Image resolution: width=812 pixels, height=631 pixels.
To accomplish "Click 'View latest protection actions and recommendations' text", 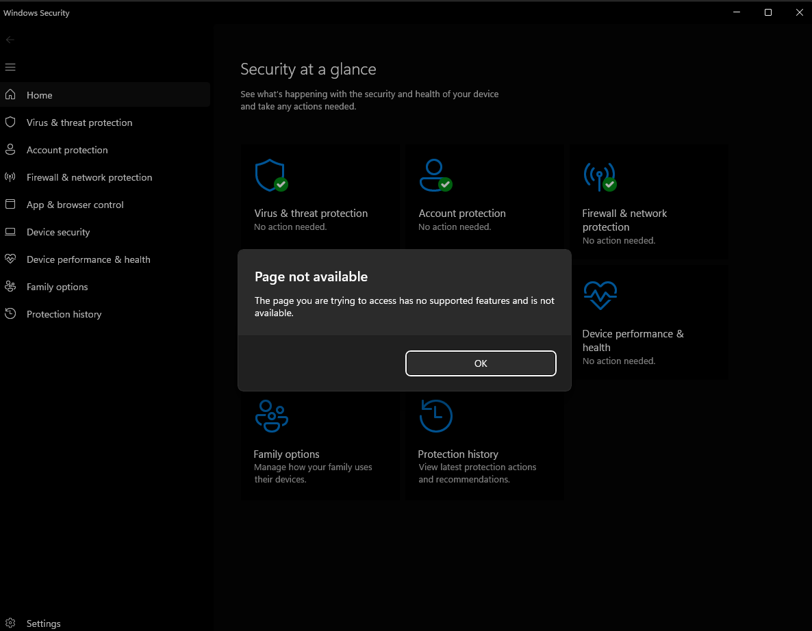I will [x=477, y=473].
